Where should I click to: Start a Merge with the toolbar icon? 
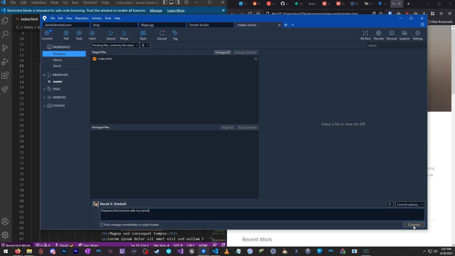124,34
